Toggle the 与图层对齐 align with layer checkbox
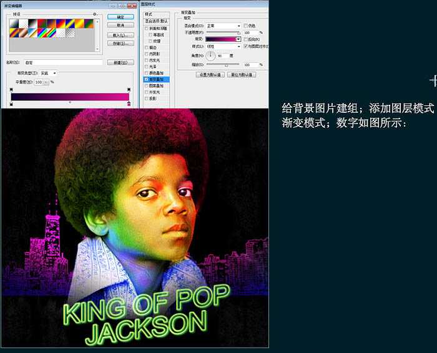This screenshot has width=437, height=353. point(245,46)
